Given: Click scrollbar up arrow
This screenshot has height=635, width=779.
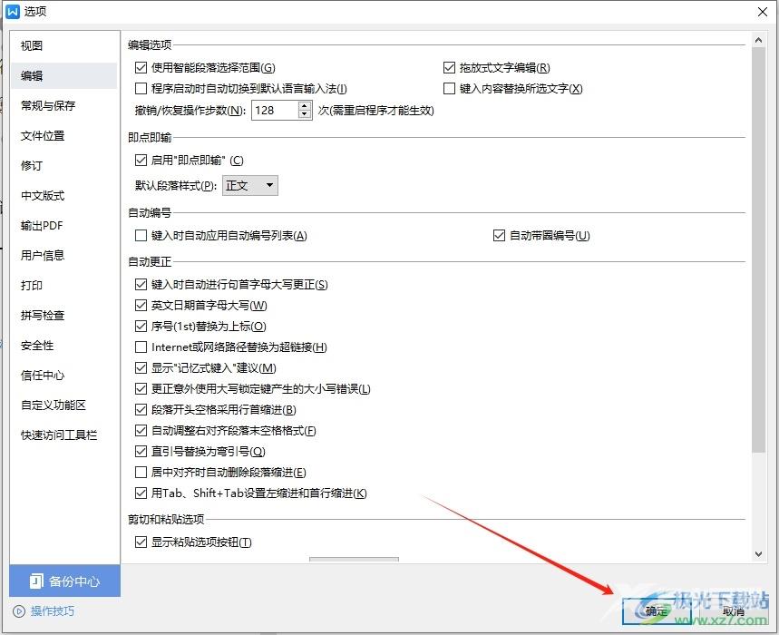Looking at the screenshot, I should point(759,40).
